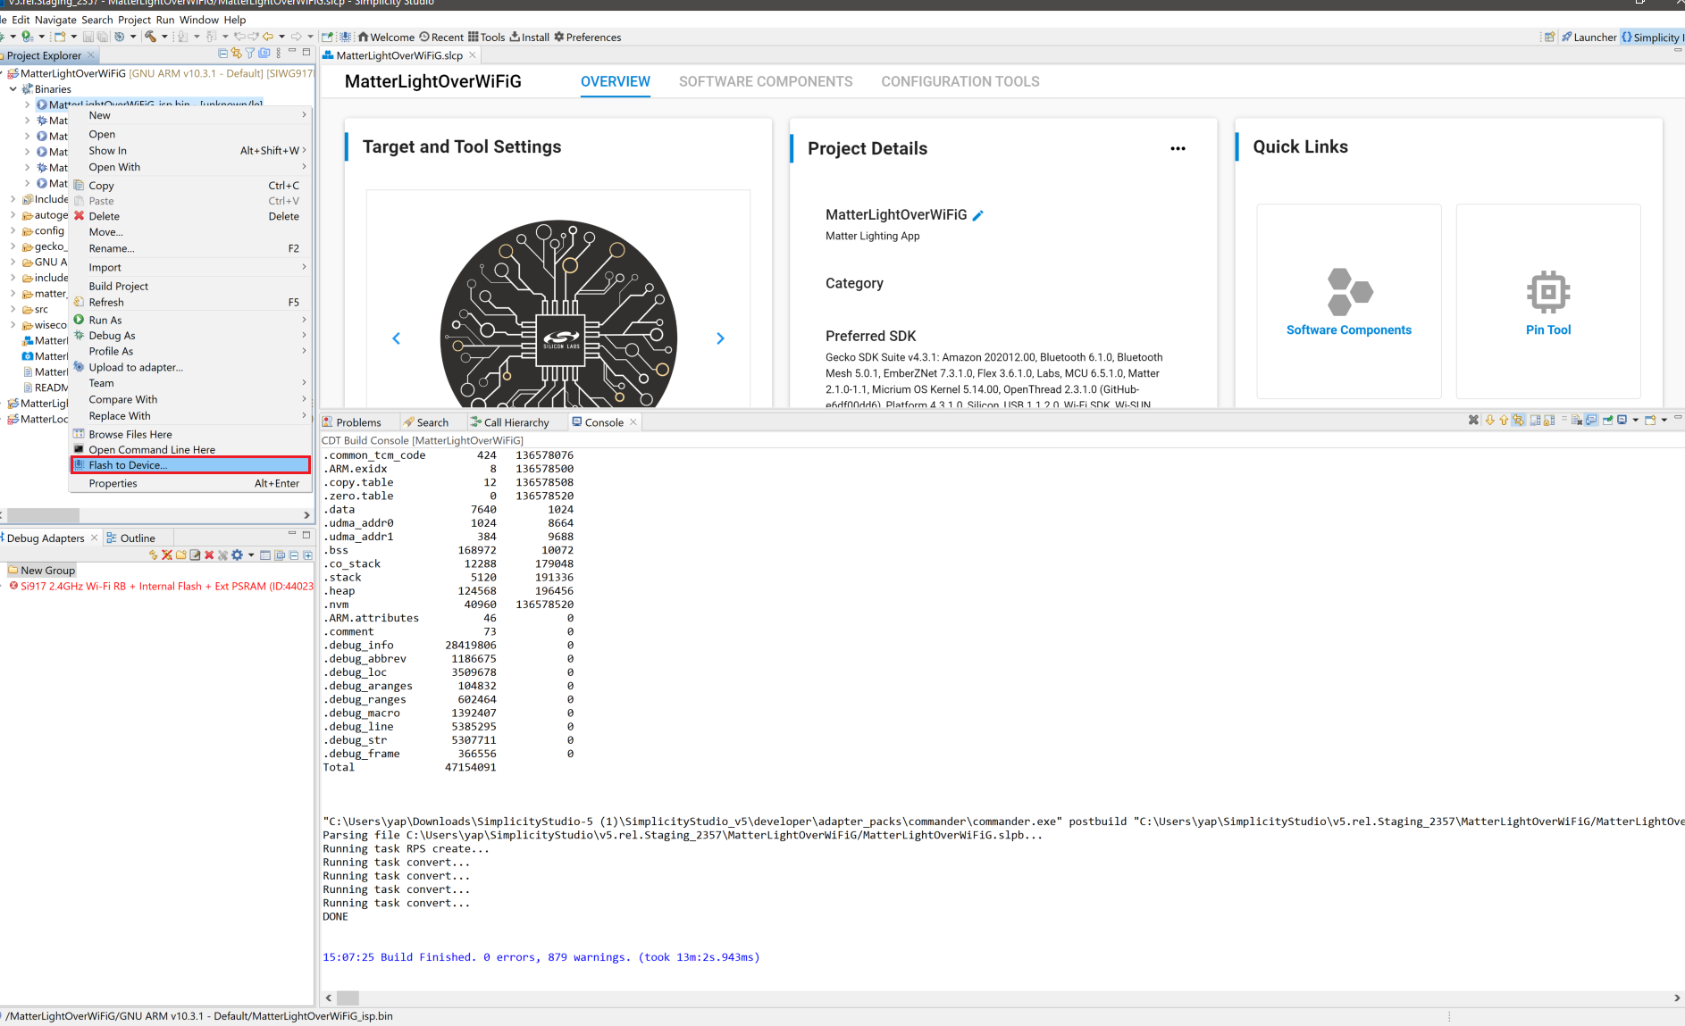
Task: Open dropdown next to Display Selected Console
Action: tap(1636, 420)
